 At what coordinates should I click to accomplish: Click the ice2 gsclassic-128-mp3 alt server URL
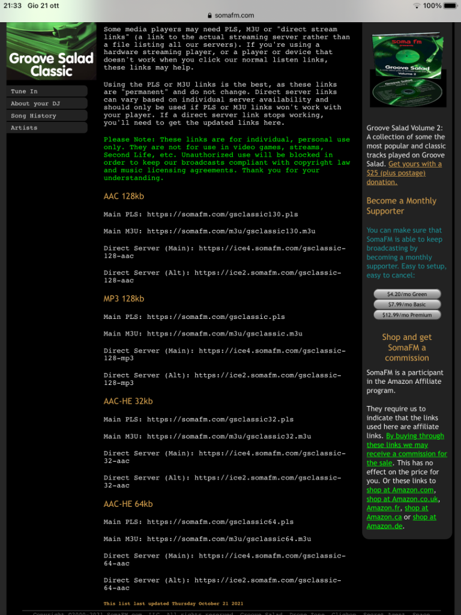tap(222, 379)
